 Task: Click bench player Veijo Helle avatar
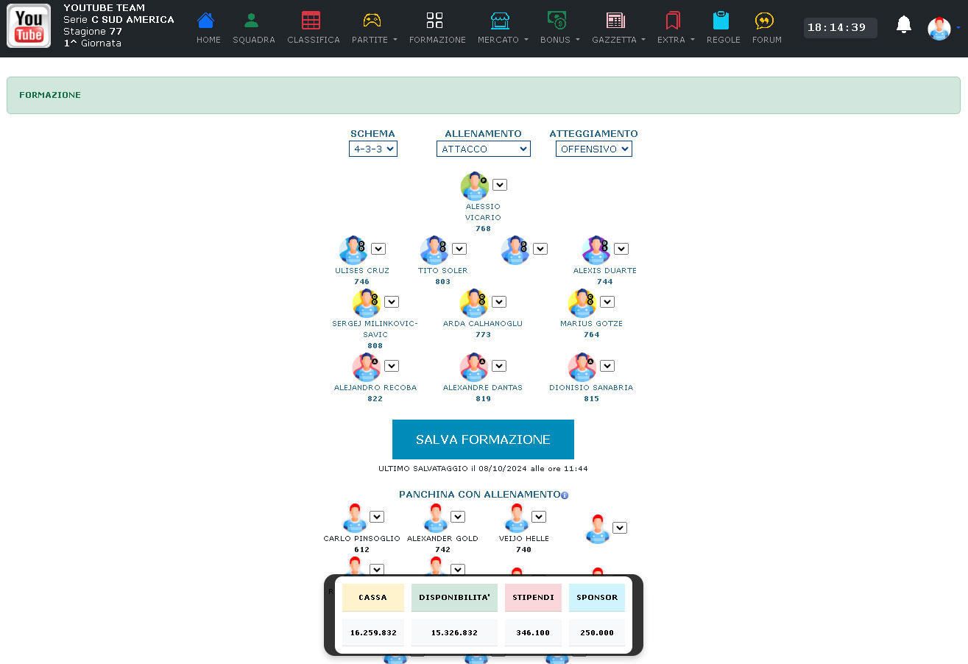click(x=517, y=518)
